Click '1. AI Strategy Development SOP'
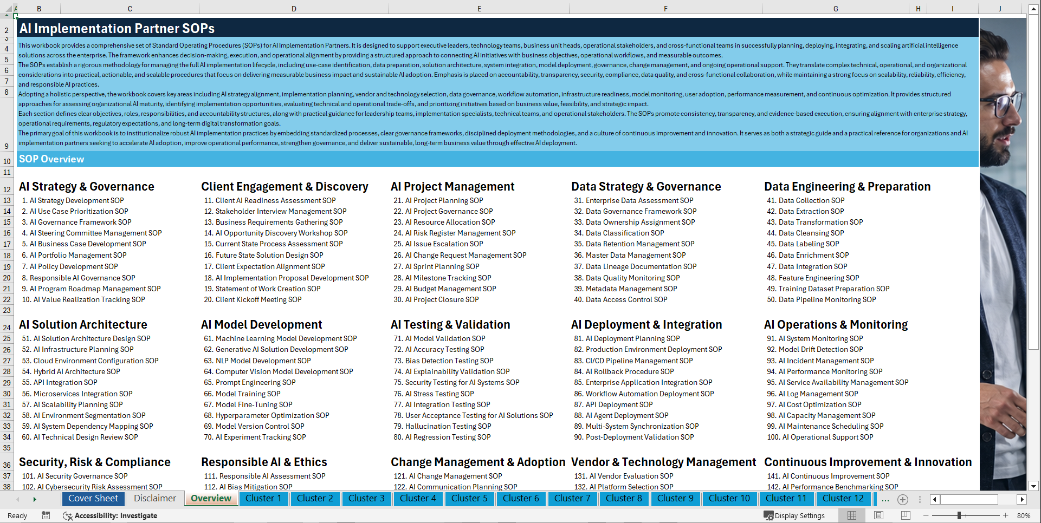Viewport: 1041px width, 523px height. click(73, 200)
